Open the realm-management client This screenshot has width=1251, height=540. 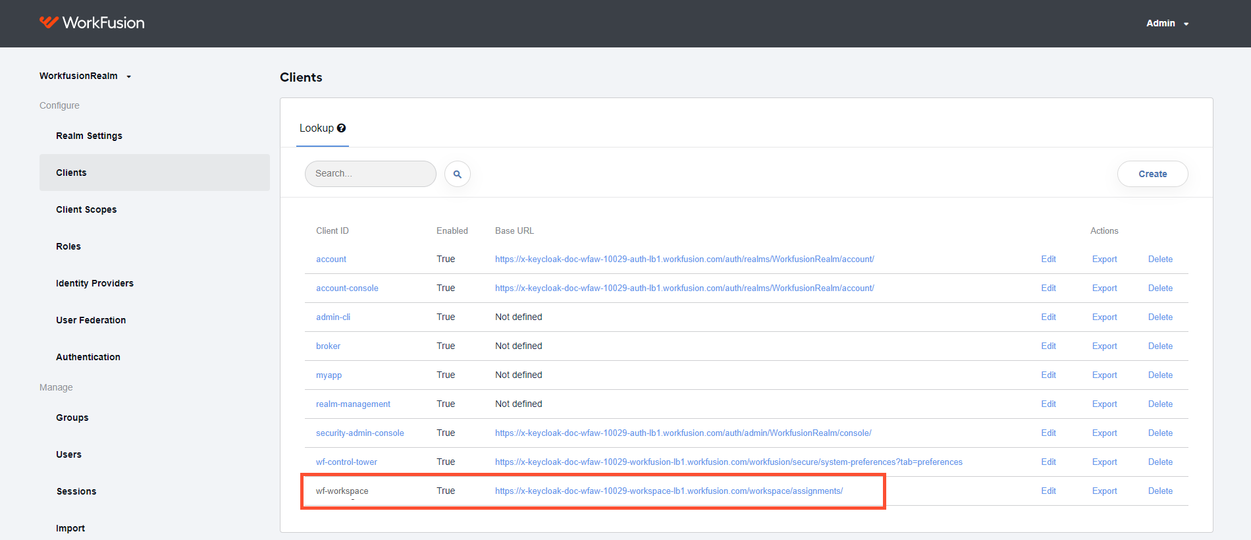pyautogui.click(x=353, y=404)
